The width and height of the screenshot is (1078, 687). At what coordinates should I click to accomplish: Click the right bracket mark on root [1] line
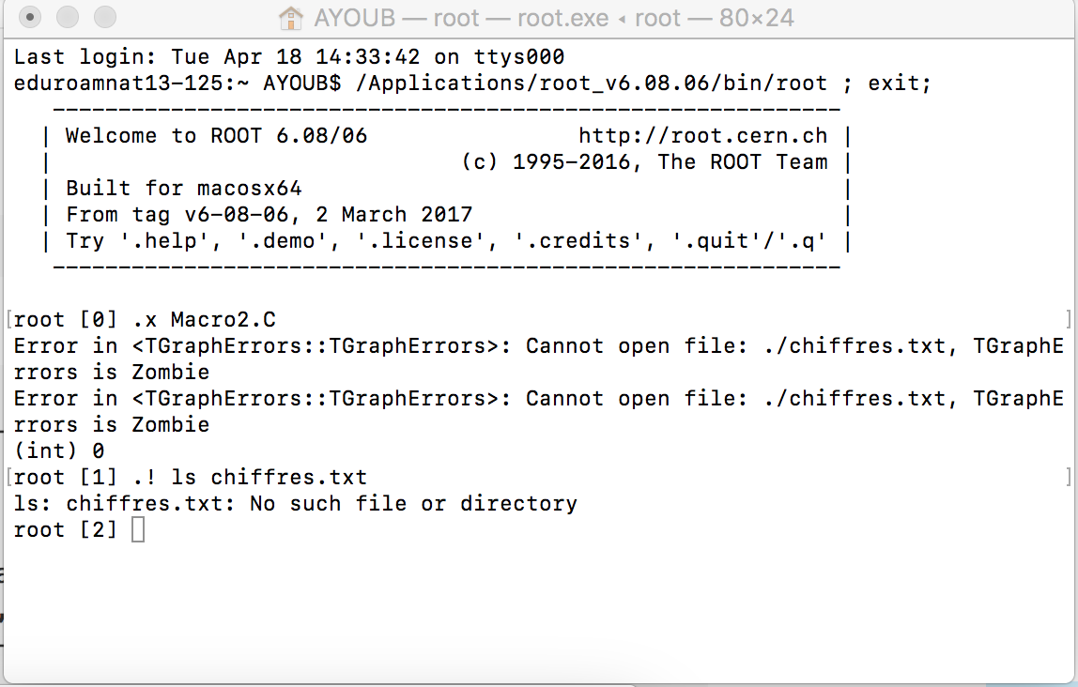tap(1068, 477)
